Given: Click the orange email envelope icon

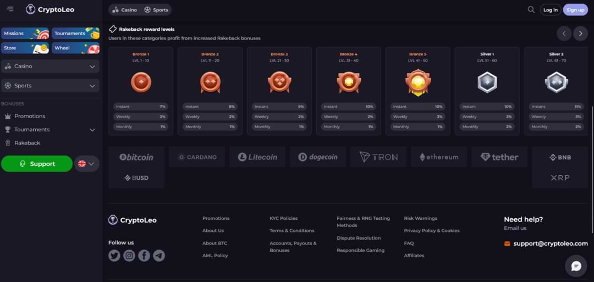Looking at the screenshot, I should [507, 244].
